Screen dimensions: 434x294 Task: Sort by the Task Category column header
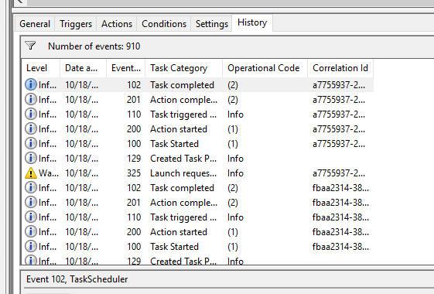pos(184,68)
